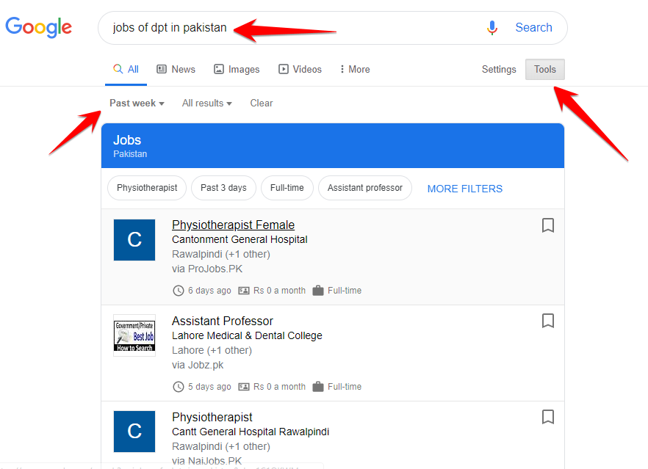Open the Physiotherapist job at Cantt General
This screenshot has height=469, width=648.
coord(212,417)
